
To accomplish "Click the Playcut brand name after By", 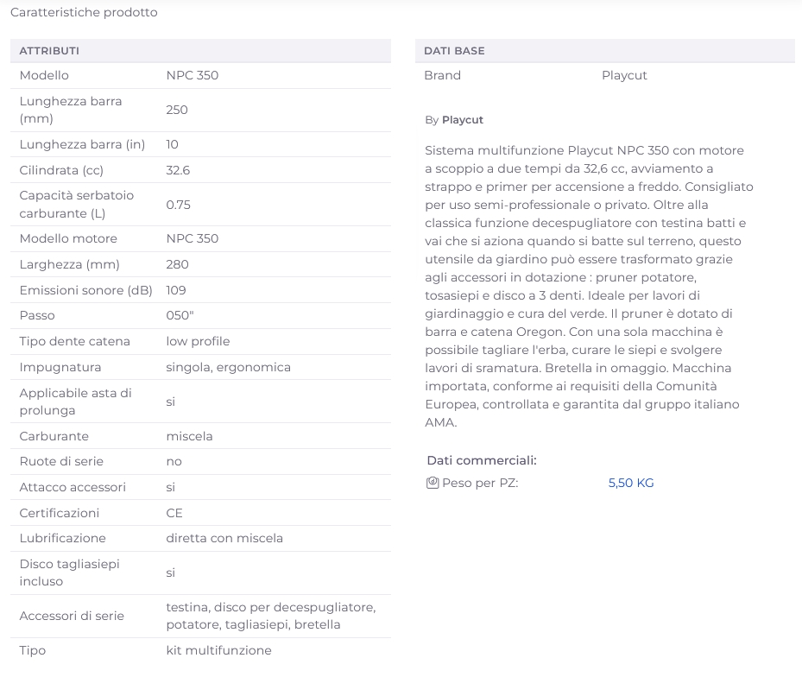I will pyautogui.click(x=463, y=120).
